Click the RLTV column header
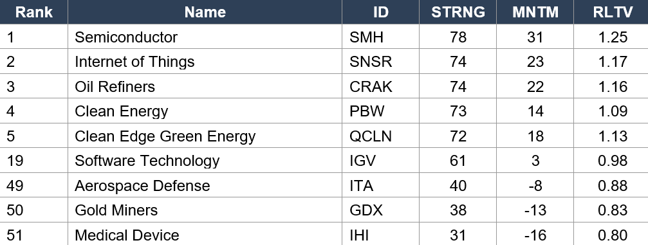648x245 pixels. (x=611, y=12)
